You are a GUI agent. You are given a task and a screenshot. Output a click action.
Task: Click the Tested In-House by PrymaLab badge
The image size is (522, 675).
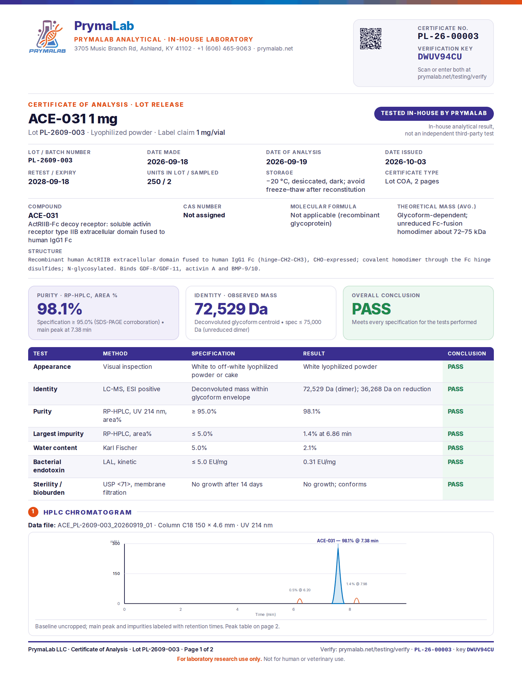434,113
